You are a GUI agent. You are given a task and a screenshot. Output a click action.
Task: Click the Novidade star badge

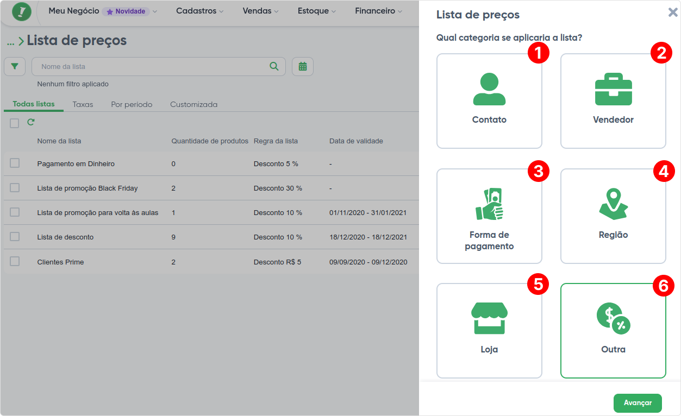click(x=126, y=11)
